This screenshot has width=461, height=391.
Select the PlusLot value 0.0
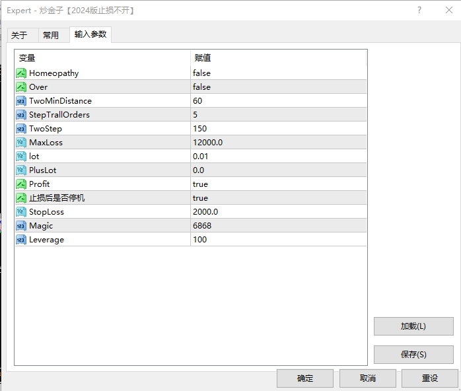pos(279,170)
